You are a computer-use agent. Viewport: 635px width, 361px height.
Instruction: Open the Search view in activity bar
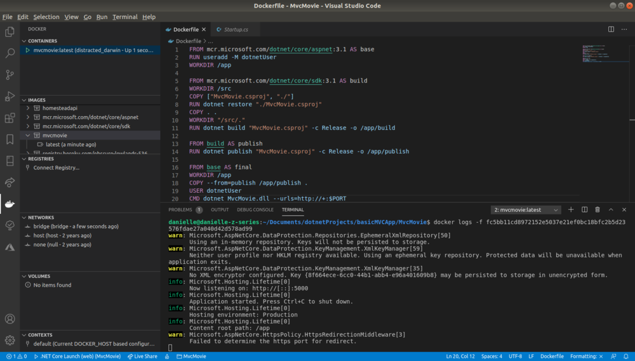(x=10, y=53)
